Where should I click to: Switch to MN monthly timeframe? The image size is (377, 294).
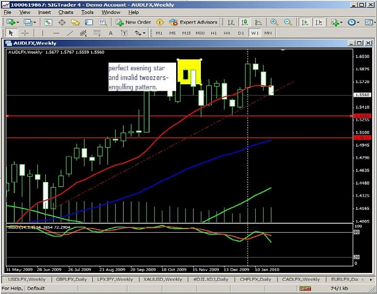tap(268, 33)
